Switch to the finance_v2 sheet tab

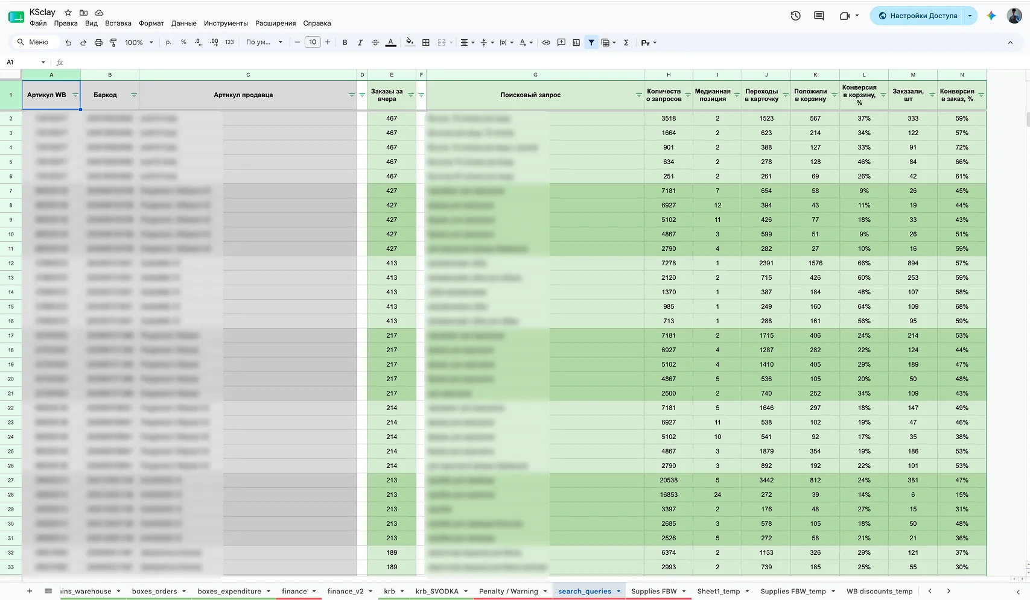point(345,592)
